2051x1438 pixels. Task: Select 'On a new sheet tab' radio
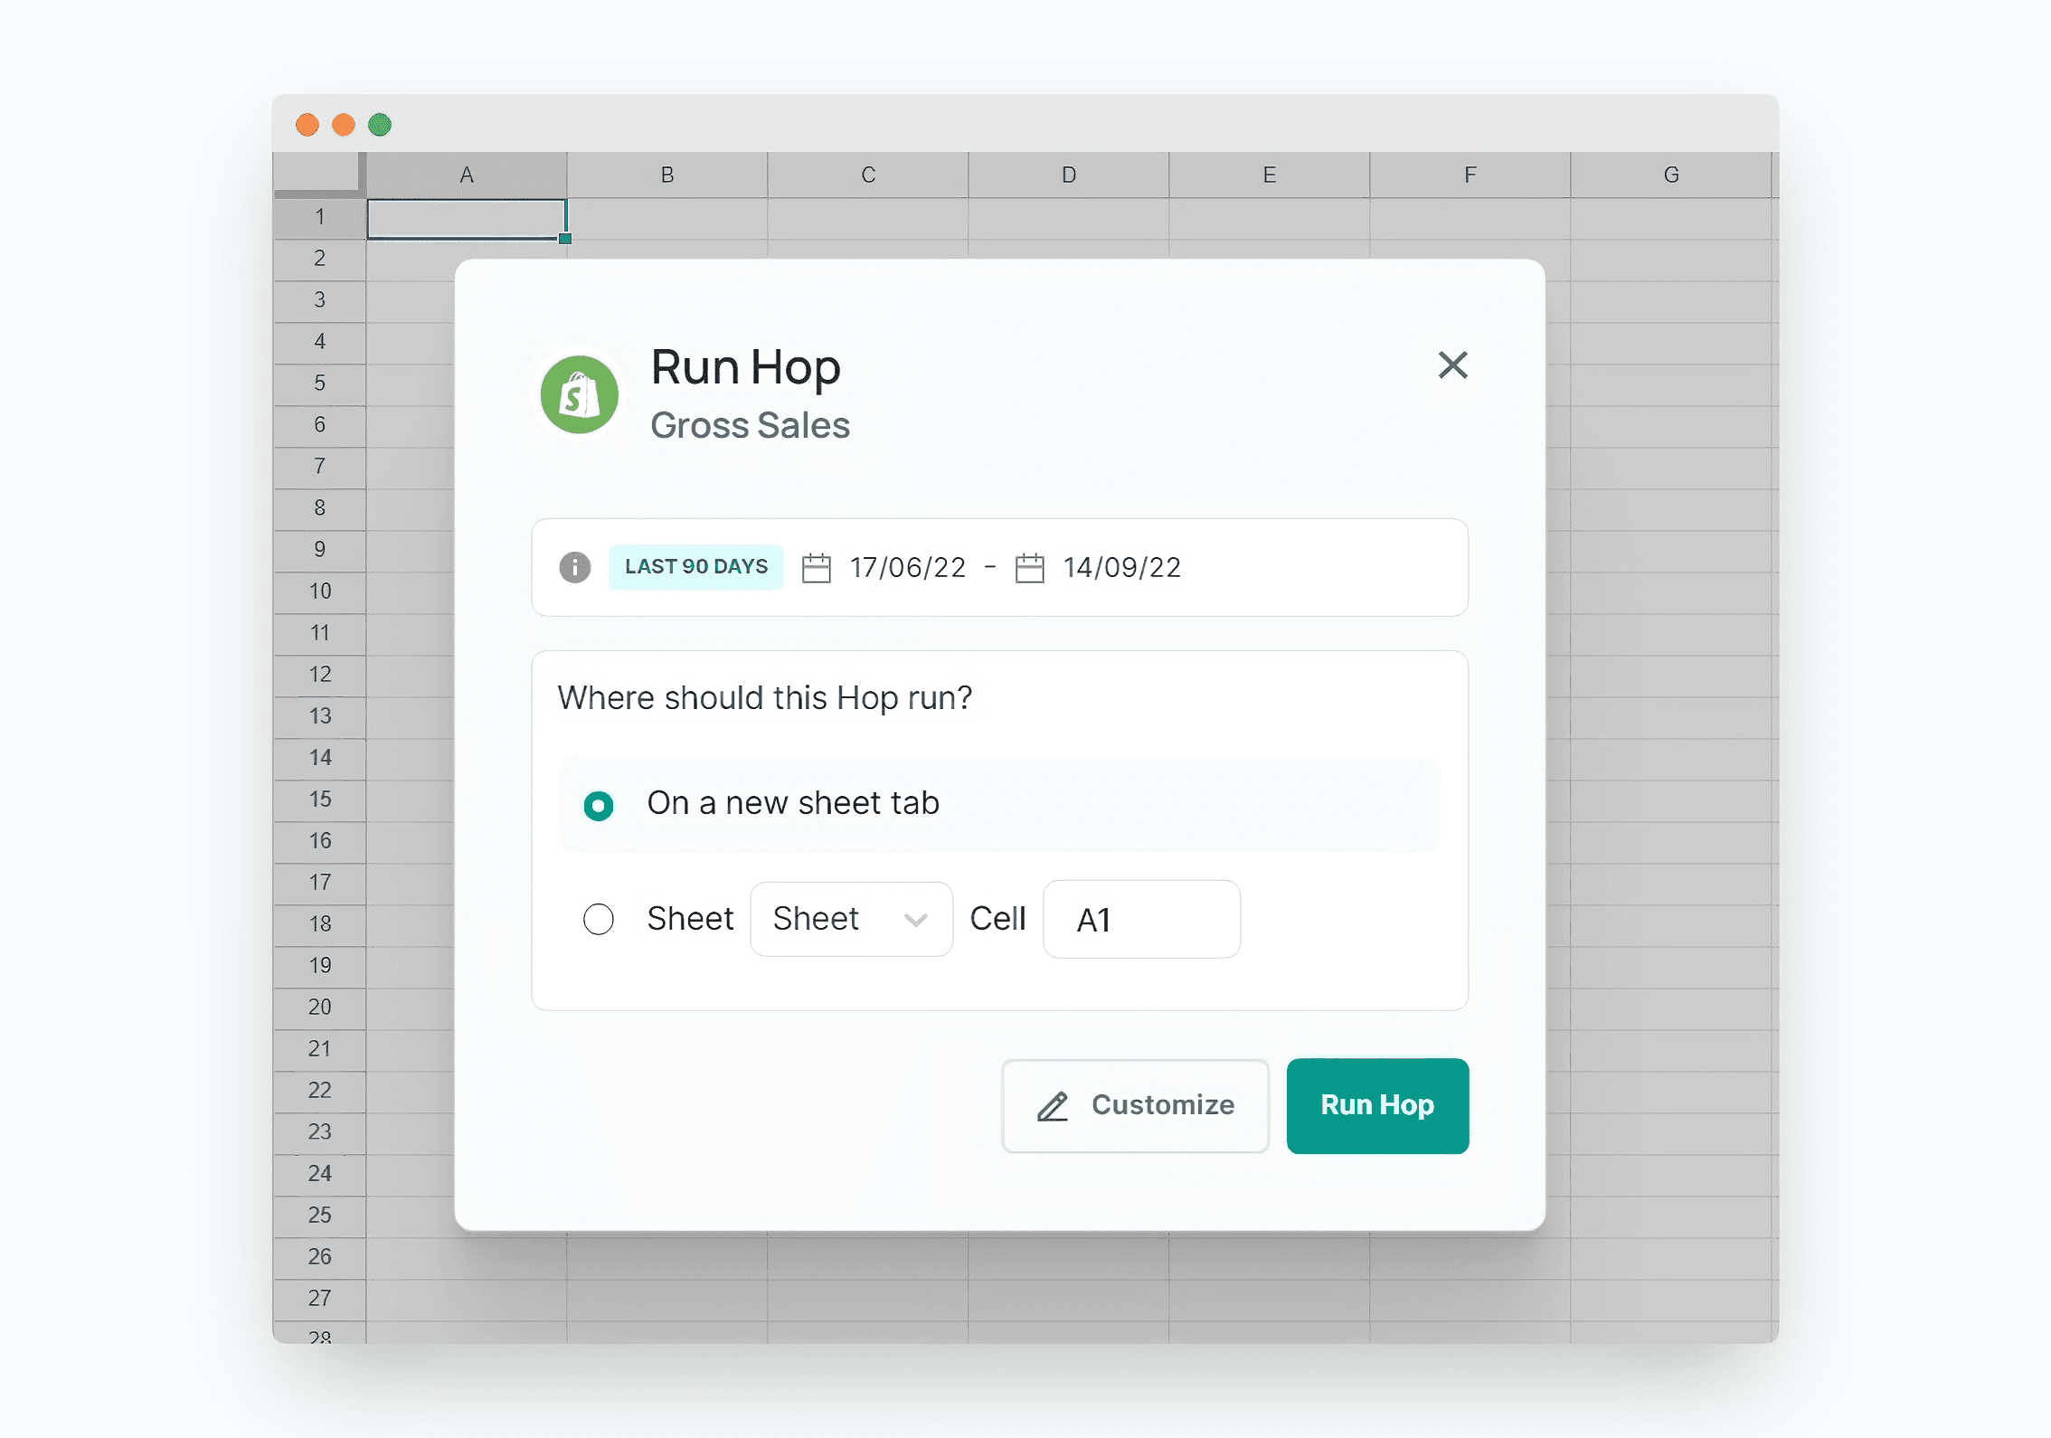coord(599,805)
